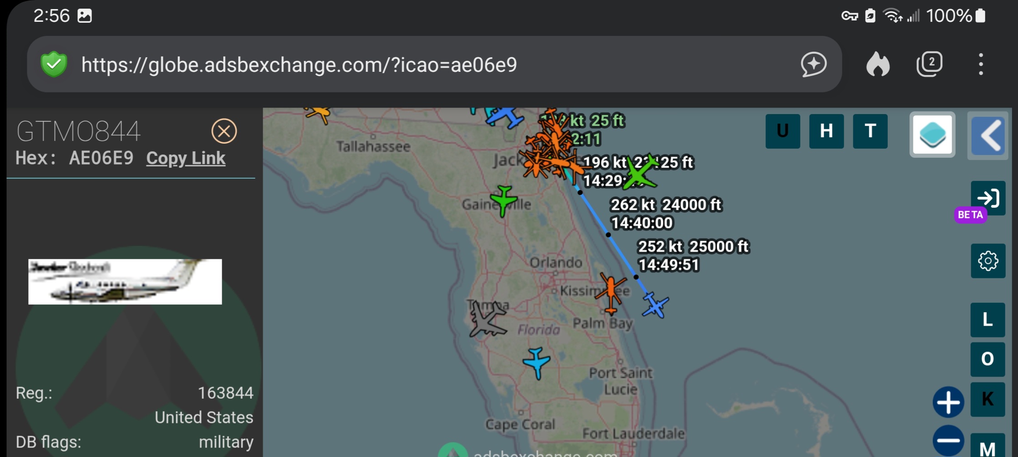Screen dimensions: 1018x457
Task: Tap the H map button
Action: pos(826,131)
